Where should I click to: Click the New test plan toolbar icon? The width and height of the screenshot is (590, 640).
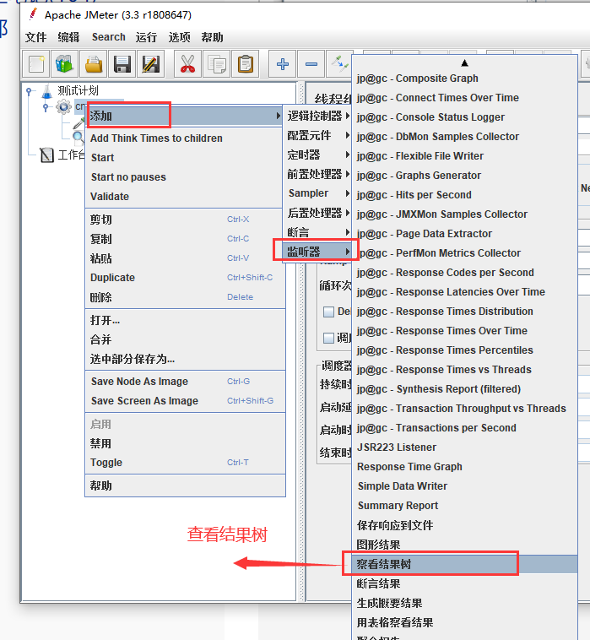36,64
